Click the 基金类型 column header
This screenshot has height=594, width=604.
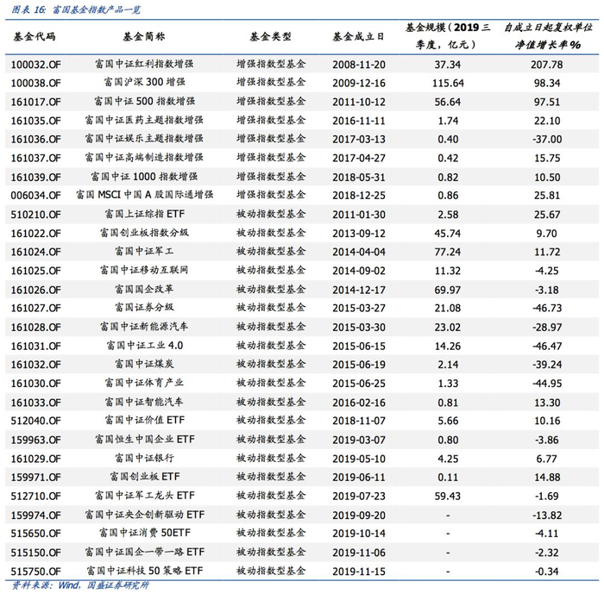(x=270, y=36)
